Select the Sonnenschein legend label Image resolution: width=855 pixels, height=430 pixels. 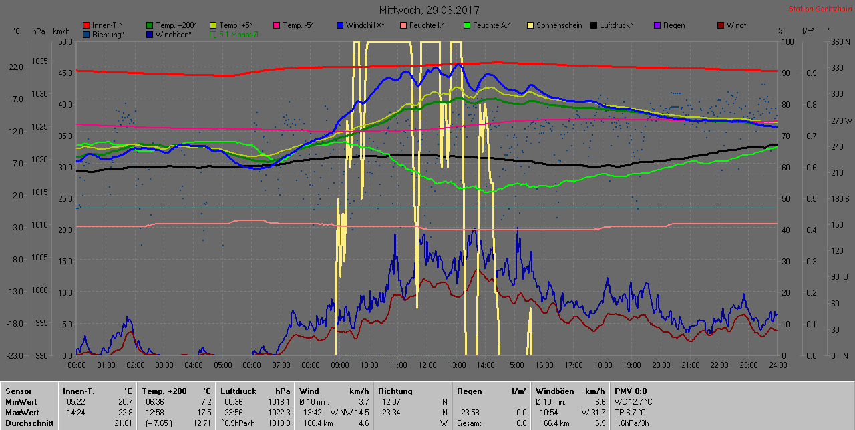pyautogui.click(x=558, y=25)
